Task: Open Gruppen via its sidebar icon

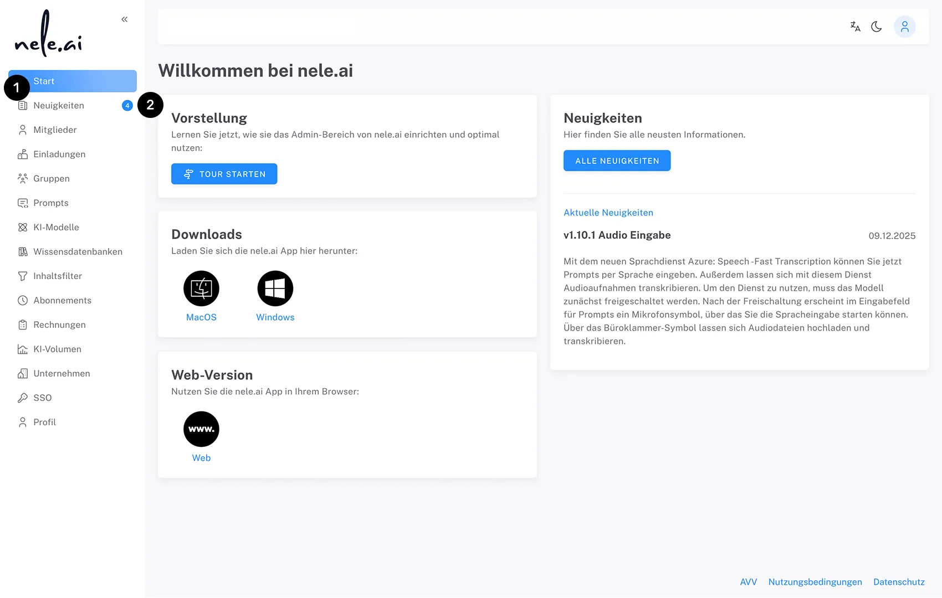Action: pos(22,178)
